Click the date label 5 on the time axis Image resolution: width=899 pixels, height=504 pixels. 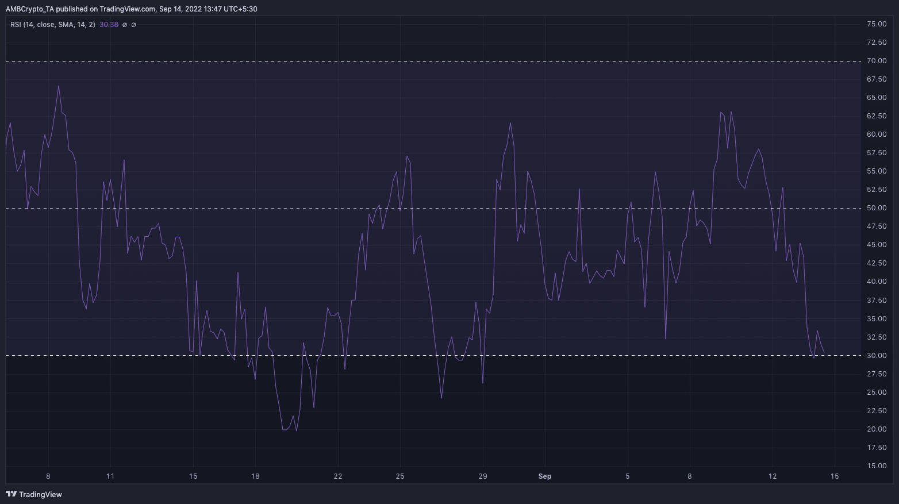(x=628, y=476)
